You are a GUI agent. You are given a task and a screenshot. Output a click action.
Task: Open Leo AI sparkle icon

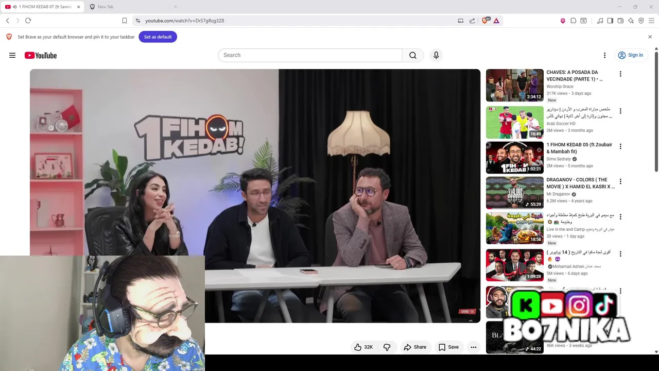point(631,21)
